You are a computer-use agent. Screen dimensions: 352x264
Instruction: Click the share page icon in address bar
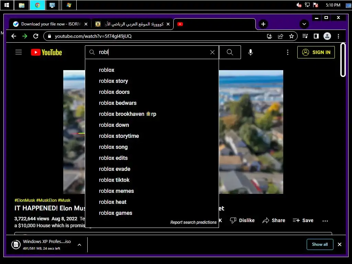click(x=280, y=36)
